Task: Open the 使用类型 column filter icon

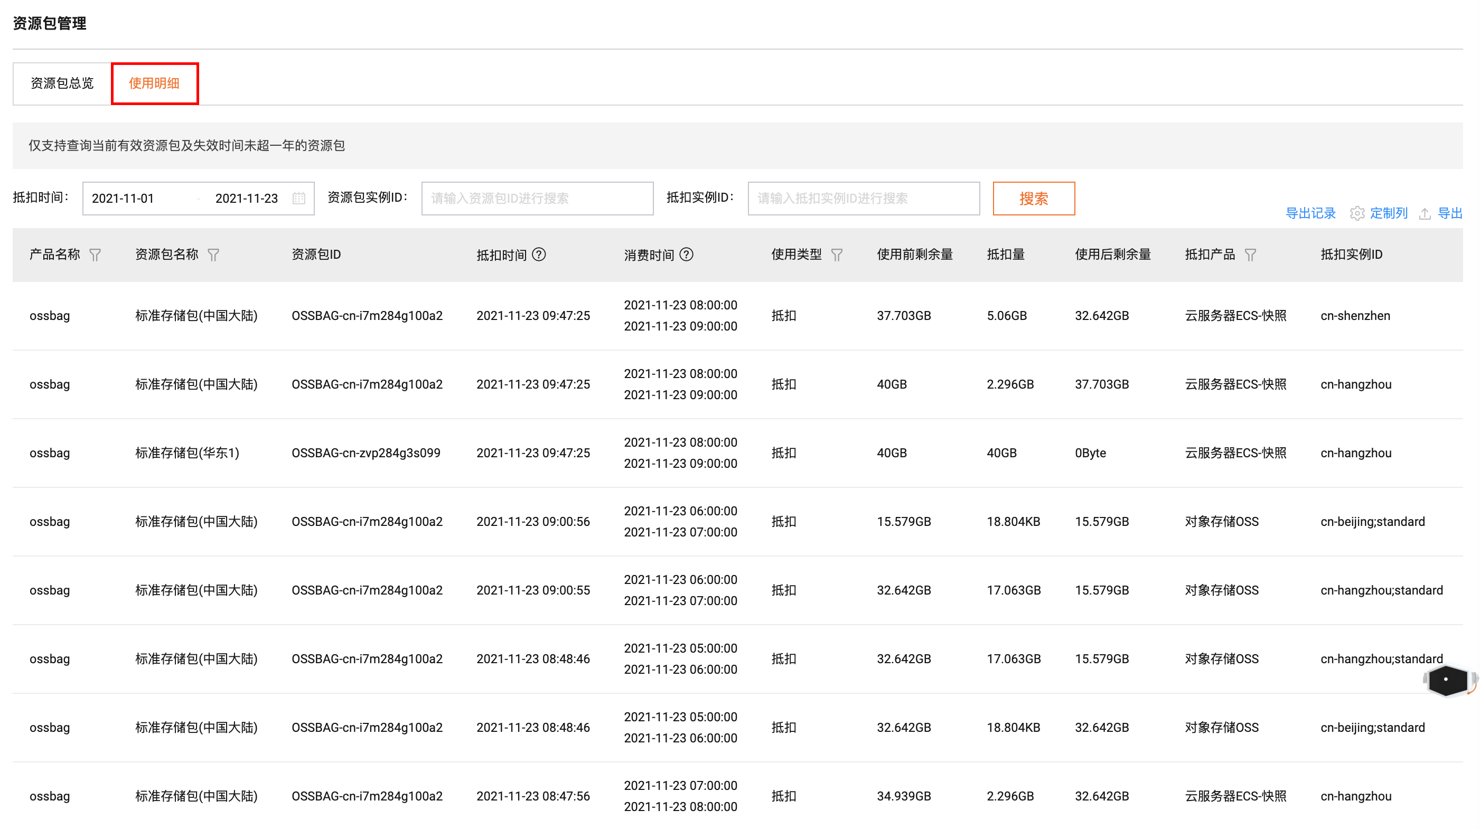Action: pyautogui.click(x=837, y=255)
